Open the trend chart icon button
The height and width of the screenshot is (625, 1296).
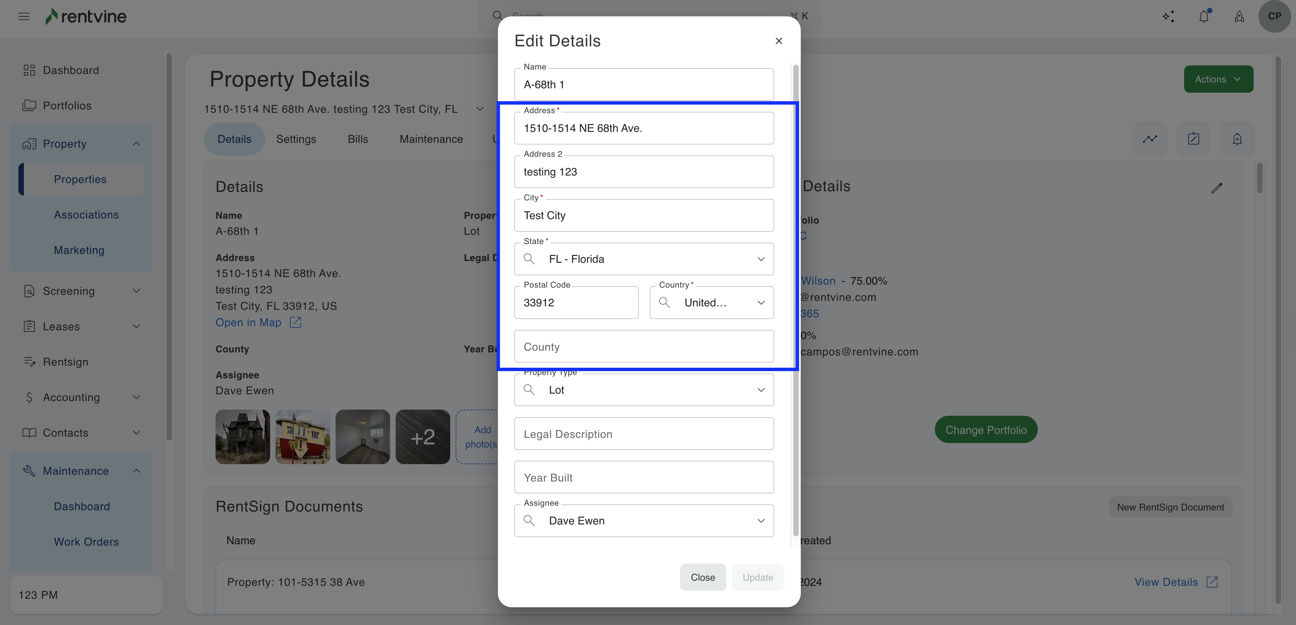[x=1150, y=139]
